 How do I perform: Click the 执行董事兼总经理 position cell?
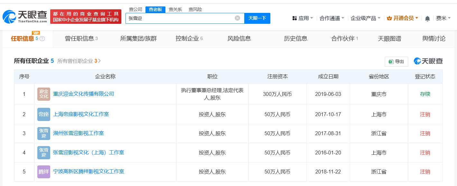coord(212,94)
